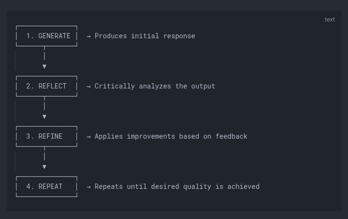The image size is (348, 219).
Task: Click the "1. GENERATE" box
Action: point(46,36)
